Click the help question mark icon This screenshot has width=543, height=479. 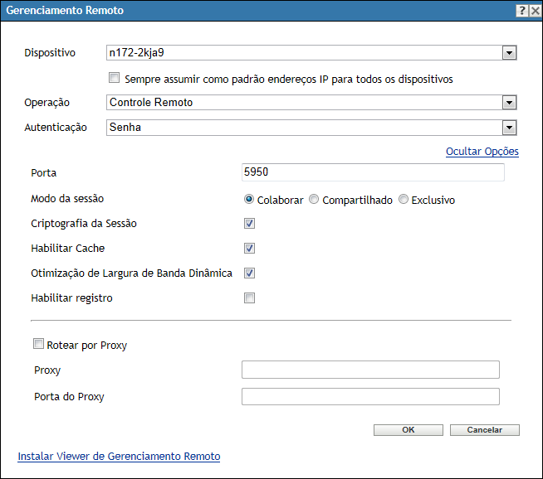pyautogui.click(x=521, y=11)
